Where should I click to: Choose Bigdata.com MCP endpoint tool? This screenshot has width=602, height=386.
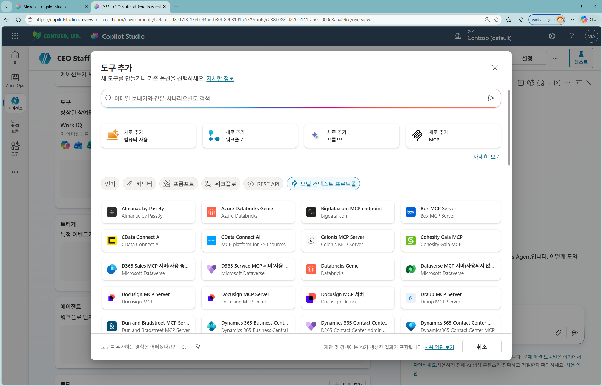(x=348, y=212)
